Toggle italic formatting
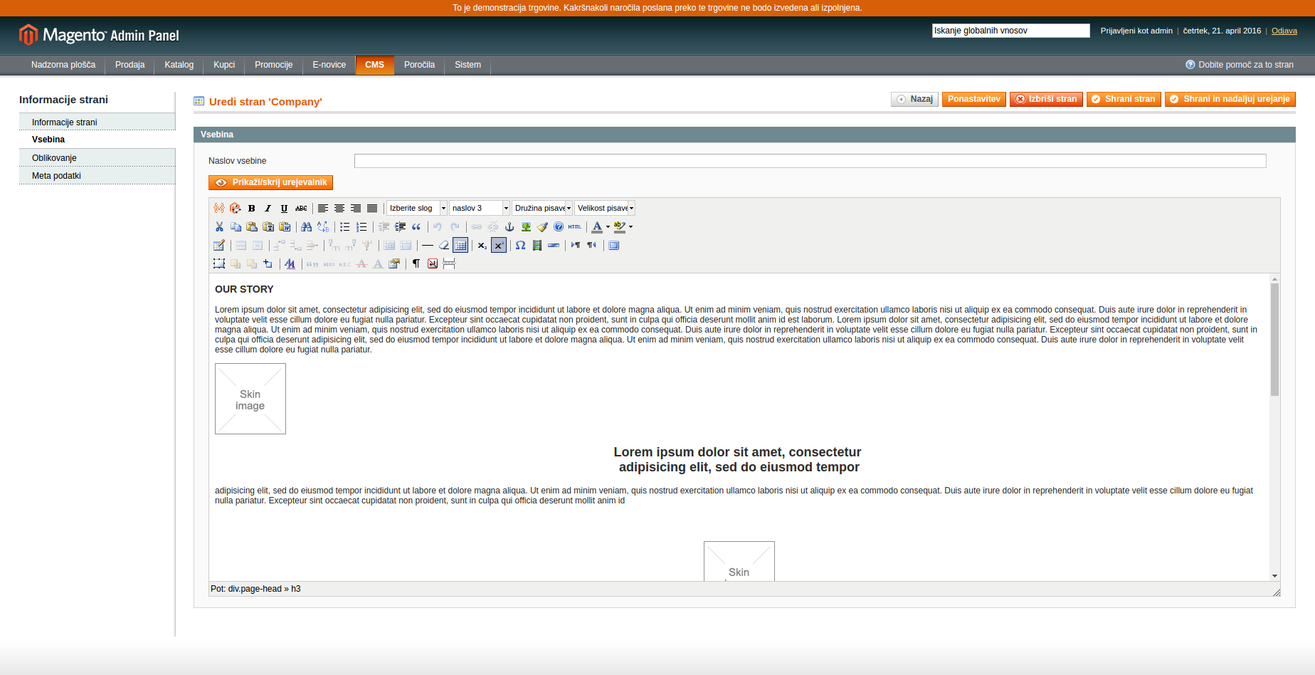Image resolution: width=1315 pixels, height=675 pixels. click(268, 208)
